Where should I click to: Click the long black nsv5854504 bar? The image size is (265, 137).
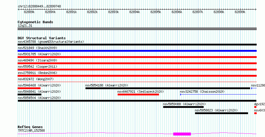137,101
